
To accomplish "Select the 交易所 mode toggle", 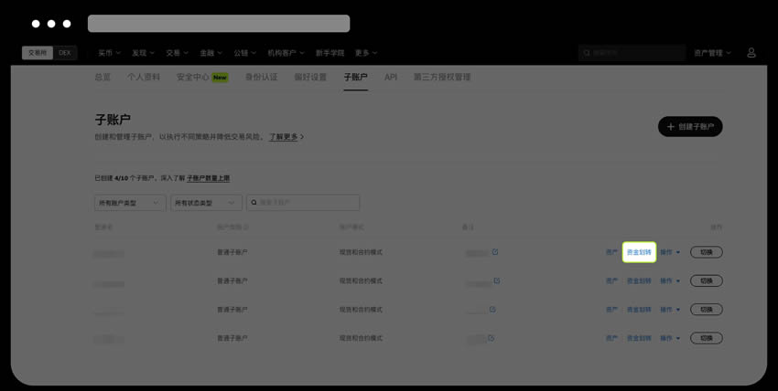I will click(x=38, y=53).
